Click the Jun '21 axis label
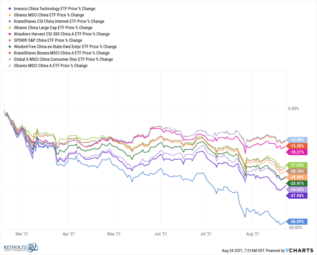This screenshot has height=255, width=317. 161,234
